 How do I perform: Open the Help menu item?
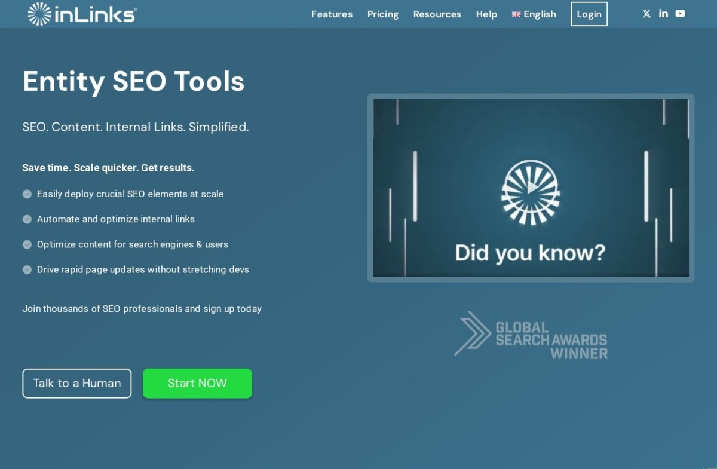[x=486, y=14]
